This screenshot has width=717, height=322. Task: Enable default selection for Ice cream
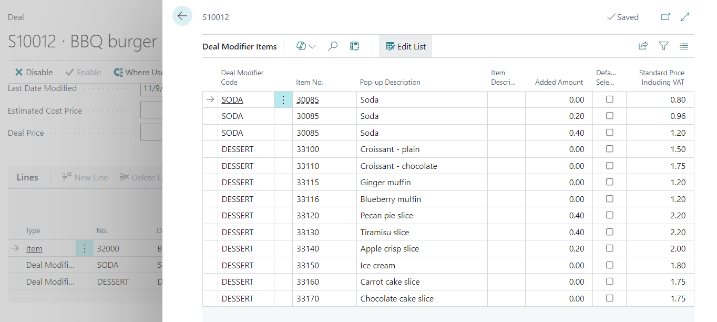[609, 265]
